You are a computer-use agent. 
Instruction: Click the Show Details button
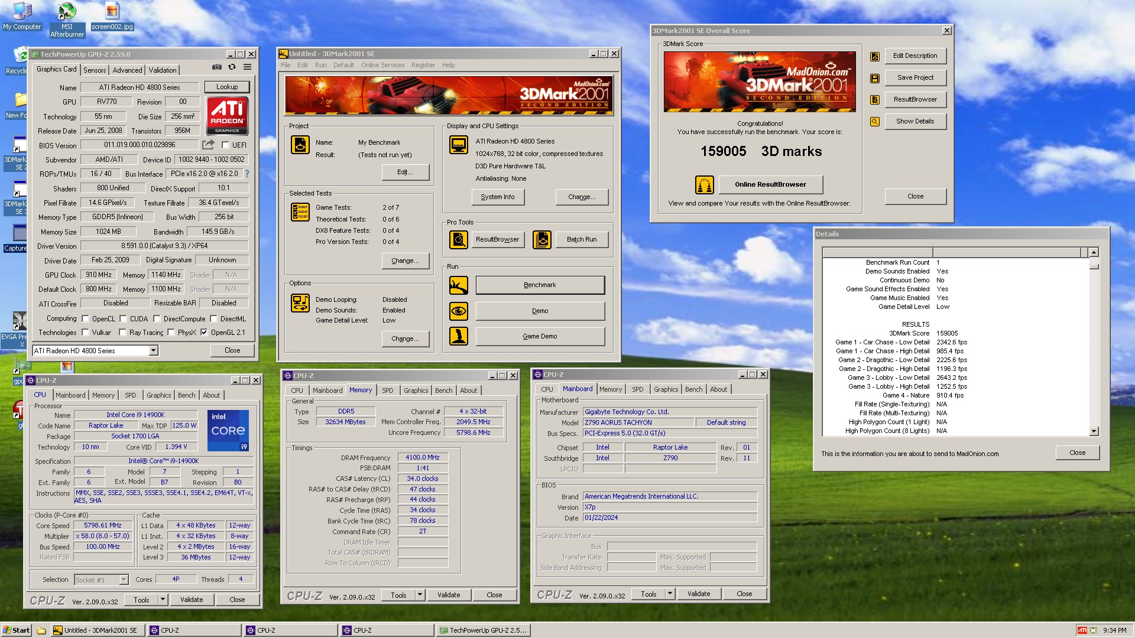click(915, 122)
